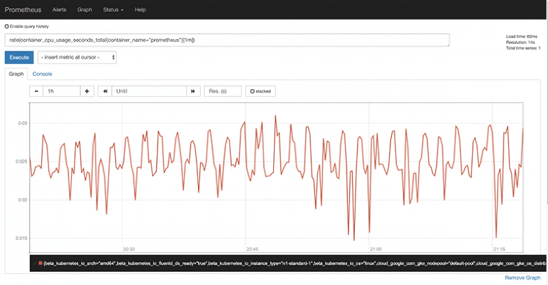This screenshot has width=548, height=285.
Task: Click the 0.025 y-axis label
Action: (x=21, y=162)
